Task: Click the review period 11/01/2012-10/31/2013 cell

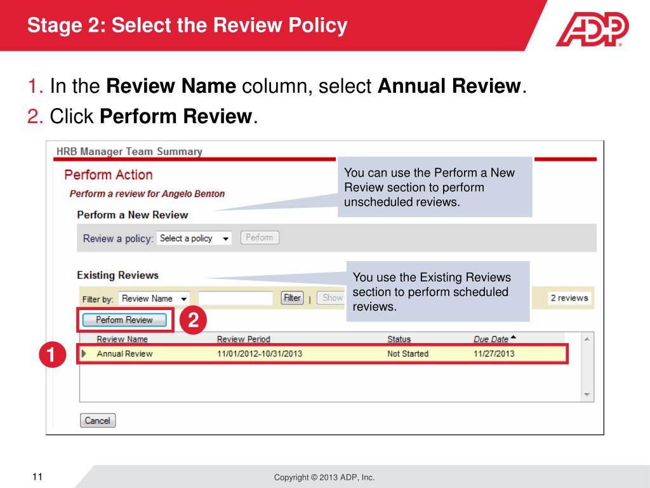Action: [260, 354]
